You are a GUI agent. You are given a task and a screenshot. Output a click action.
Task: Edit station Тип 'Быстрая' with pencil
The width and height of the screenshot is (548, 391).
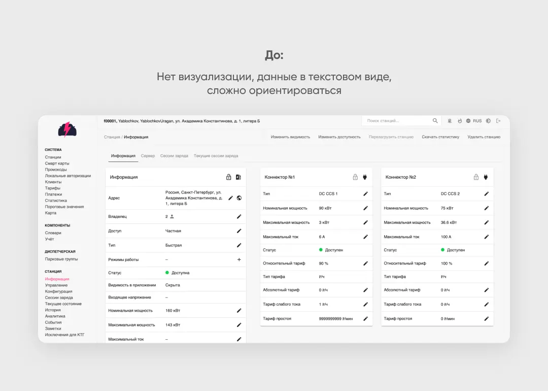click(x=239, y=245)
